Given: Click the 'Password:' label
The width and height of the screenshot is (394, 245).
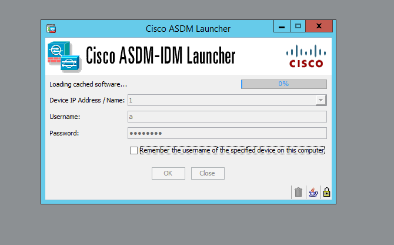Looking at the screenshot, I should (64, 133).
